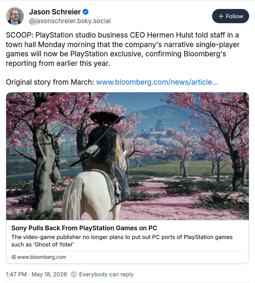Click the reply-settings icon near the timestamp
The width and height of the screenshot is (255, 283).
tap(74, 274)
